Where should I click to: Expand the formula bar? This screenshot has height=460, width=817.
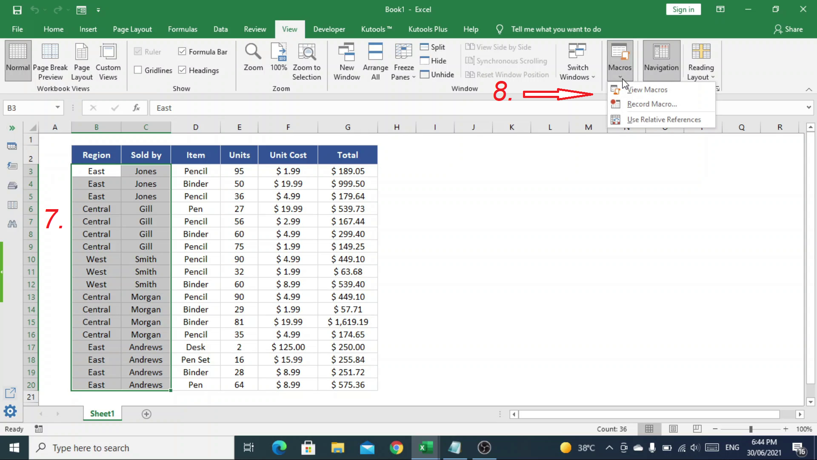point(808,107)
